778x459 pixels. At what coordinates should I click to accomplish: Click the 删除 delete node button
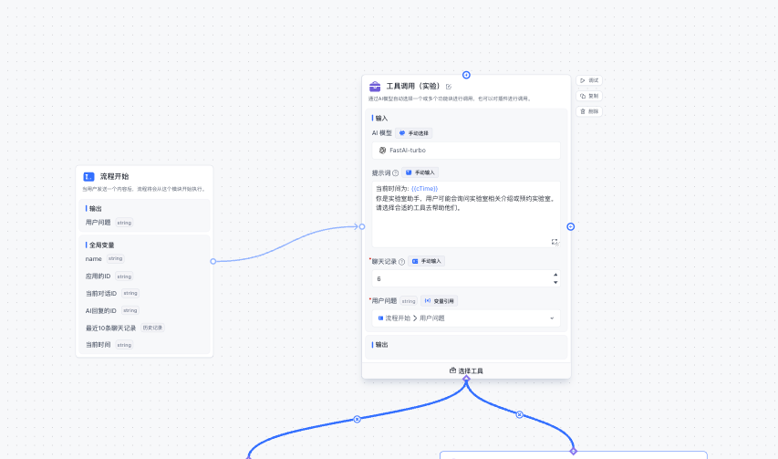589,111
